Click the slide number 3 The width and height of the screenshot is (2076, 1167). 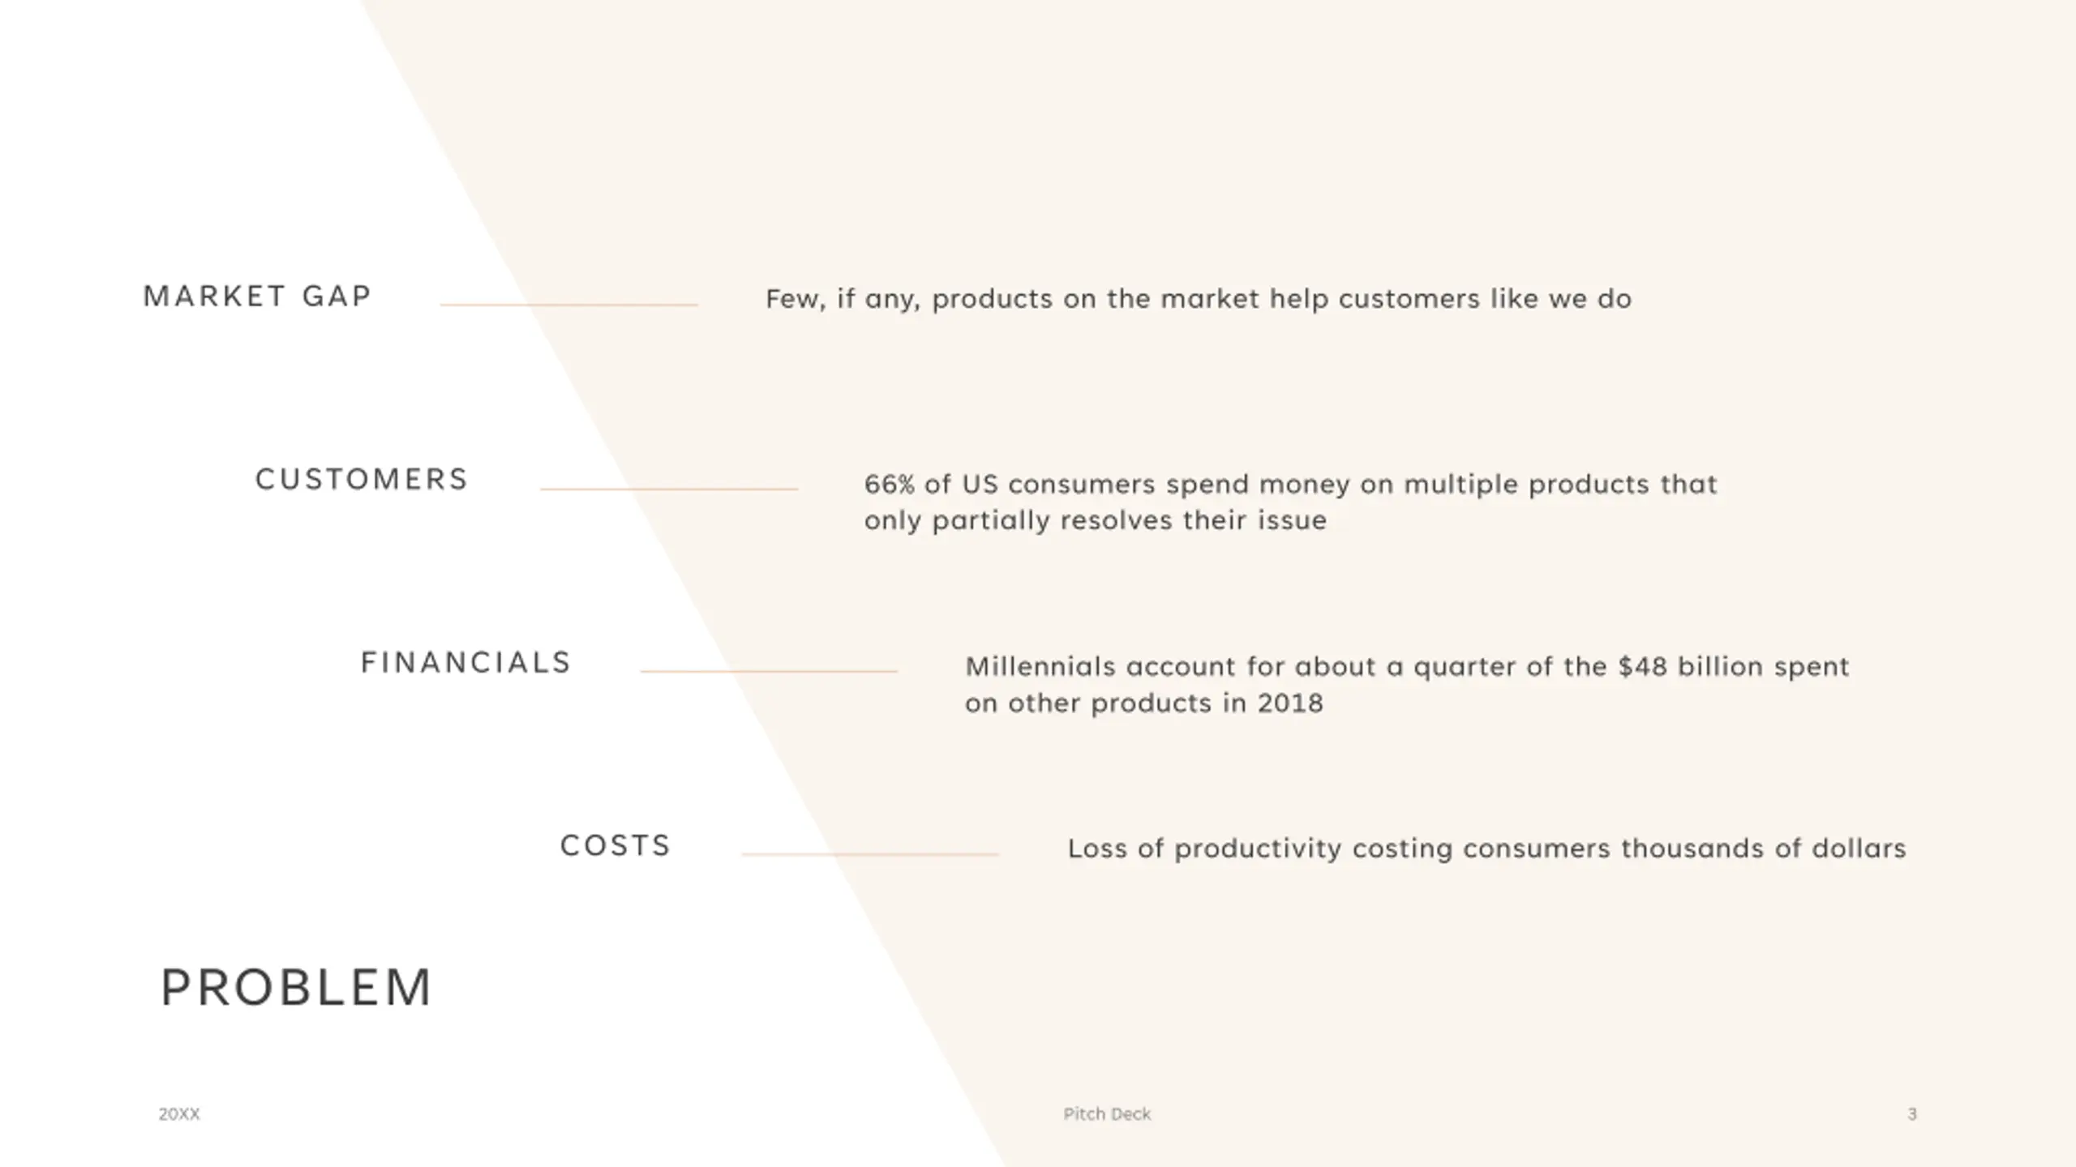click(1912, 1114)
